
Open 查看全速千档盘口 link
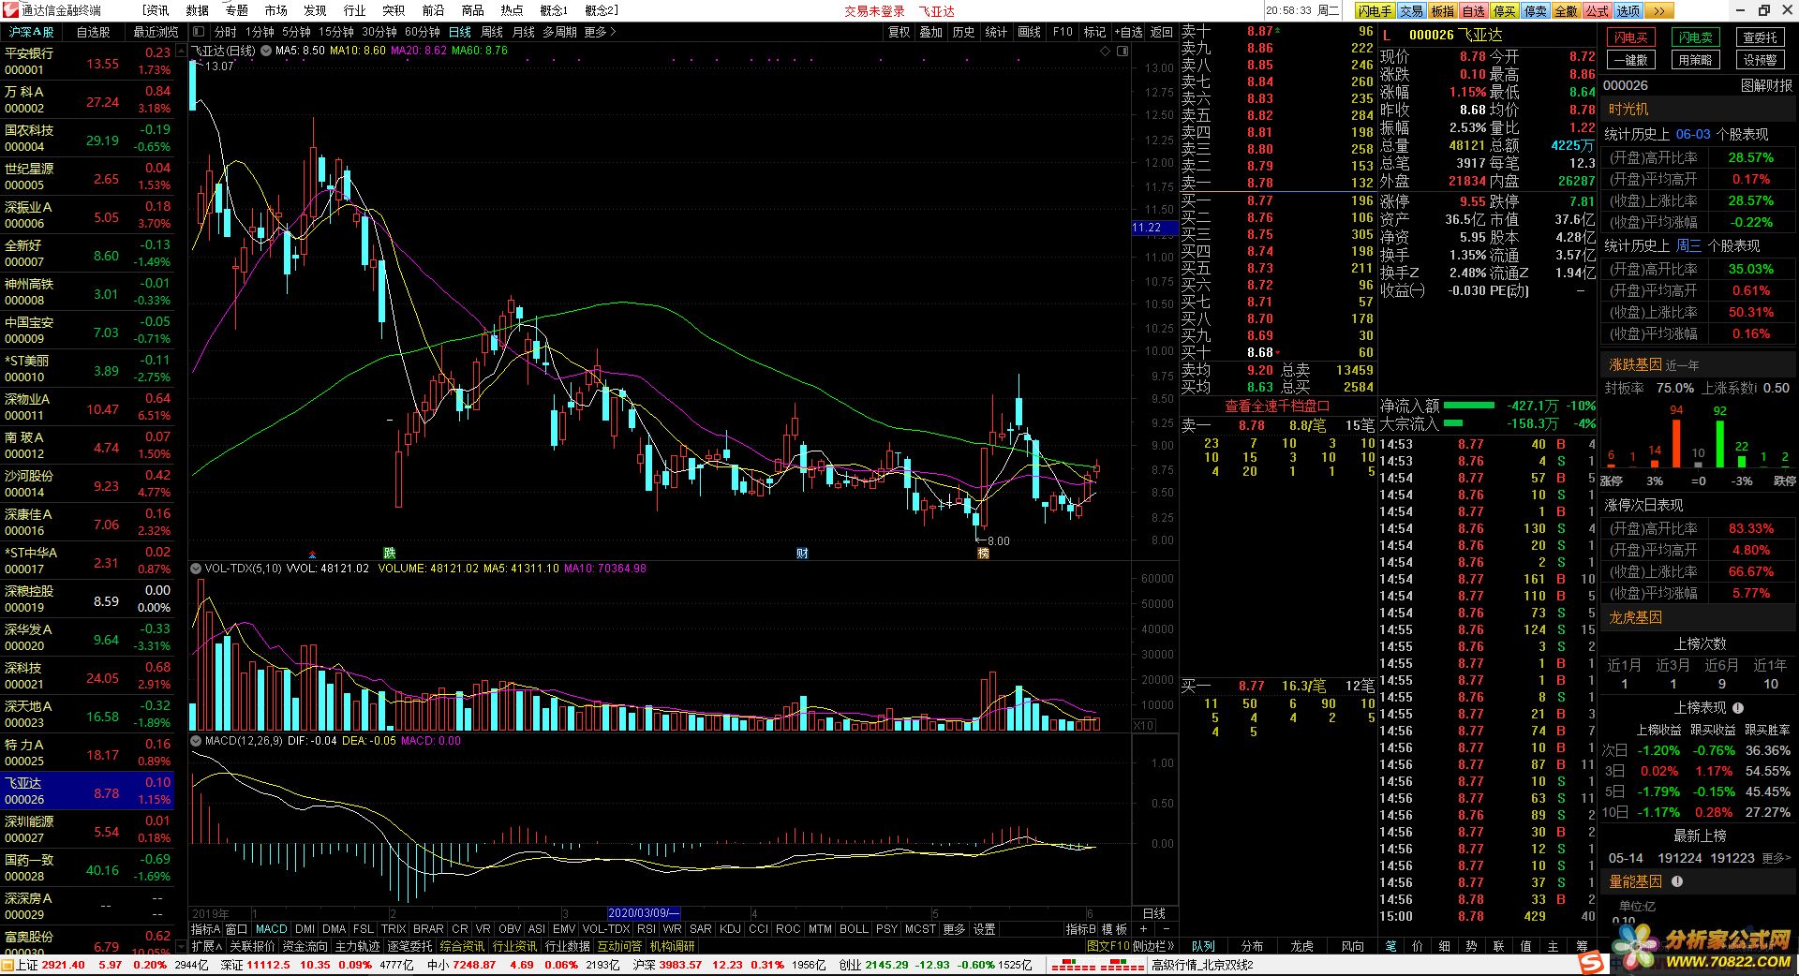click(x=1277, y=406)
